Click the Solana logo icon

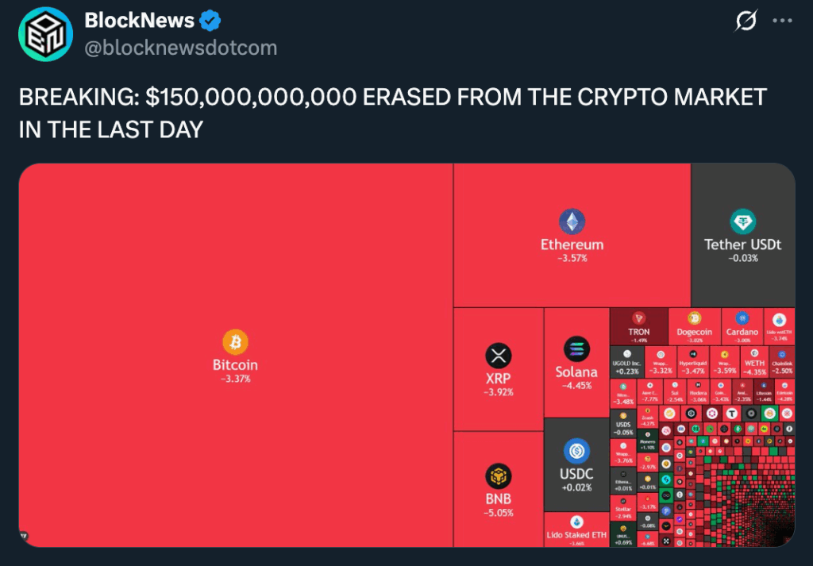pyautogui.click(x=576, y=349)
